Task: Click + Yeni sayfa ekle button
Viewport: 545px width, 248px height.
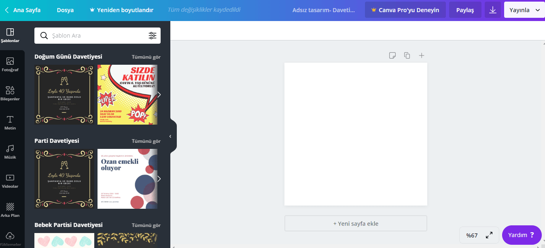Action: [x=356, y=223]
